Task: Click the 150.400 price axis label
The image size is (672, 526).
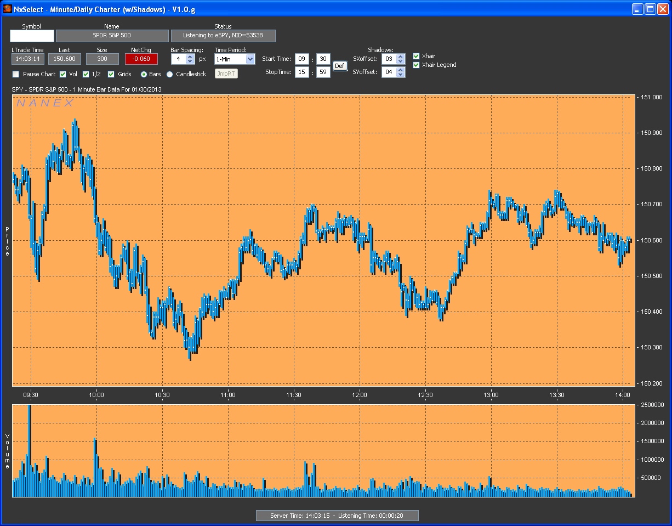Action: [652, 312]
